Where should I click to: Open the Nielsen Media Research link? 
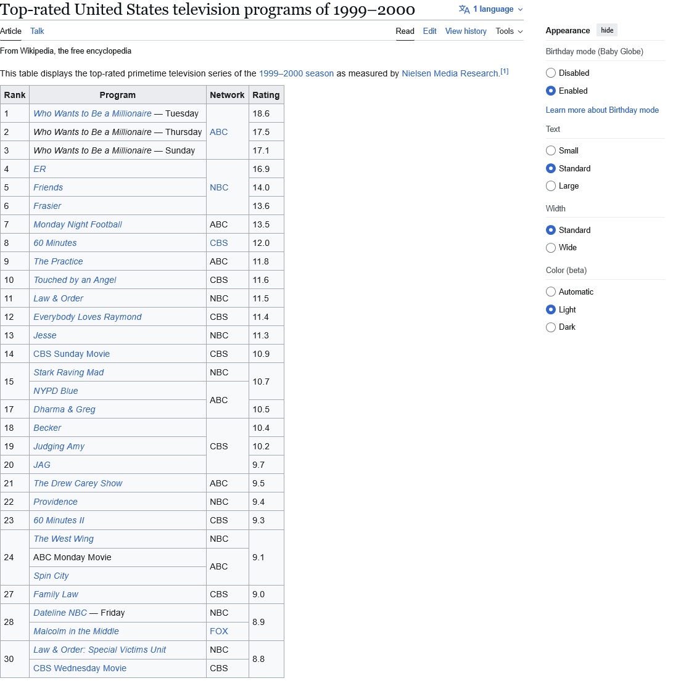(x=450, y=73)
